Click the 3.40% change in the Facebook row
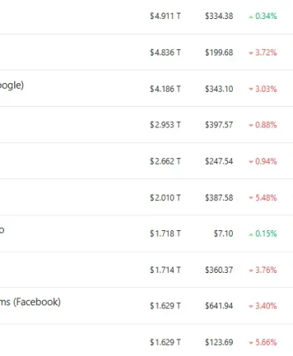This screenshot has width=293, height=356. 266,306
